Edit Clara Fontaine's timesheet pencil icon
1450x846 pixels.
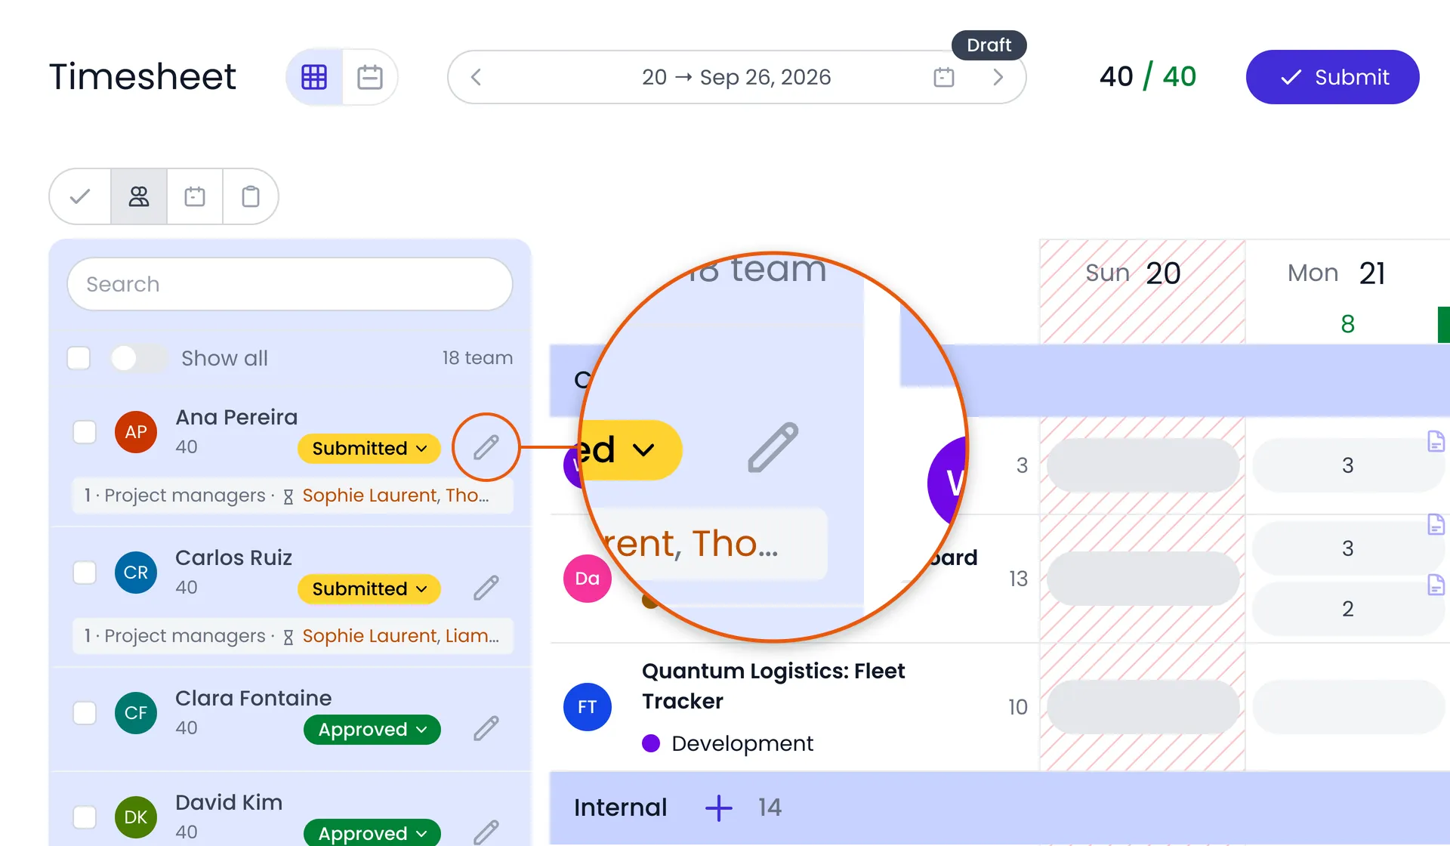486,728
